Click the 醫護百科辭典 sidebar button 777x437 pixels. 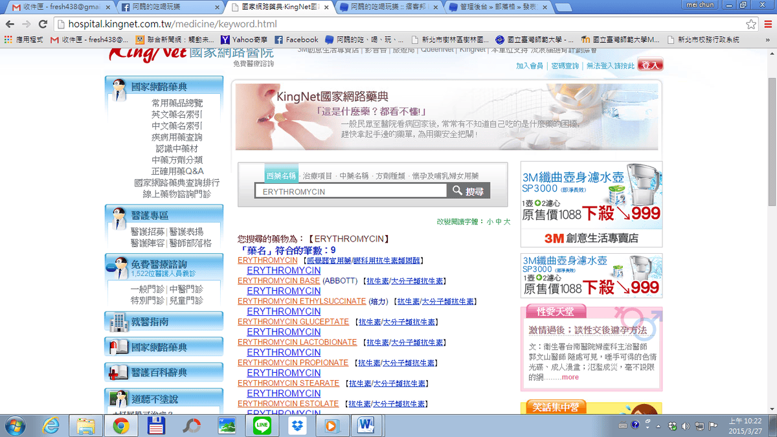click(x=164, y=372)
